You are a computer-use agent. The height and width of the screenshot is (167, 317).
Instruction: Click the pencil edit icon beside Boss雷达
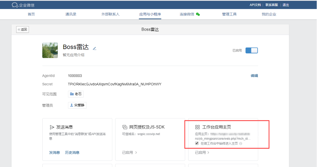click(94, 48)
